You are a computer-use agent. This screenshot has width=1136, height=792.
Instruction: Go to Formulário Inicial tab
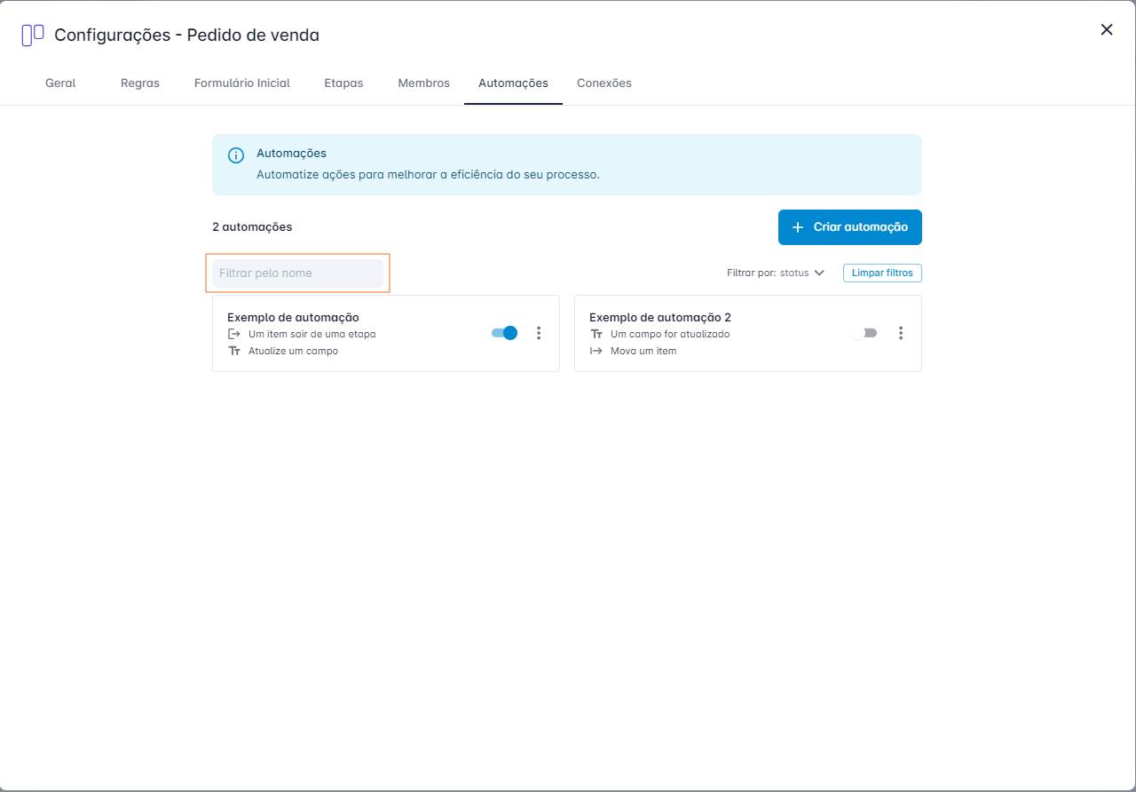click(x=242, y=83)
